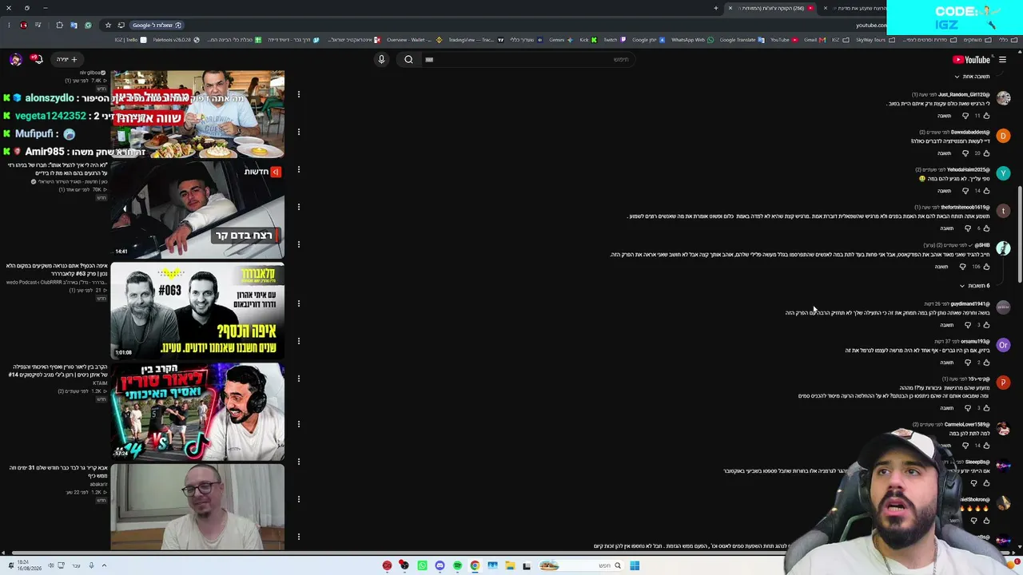1023x575 pixels.
Task: Open the '#63' podcast video title link
Action: pyautogui.click(x=56, y=270)
